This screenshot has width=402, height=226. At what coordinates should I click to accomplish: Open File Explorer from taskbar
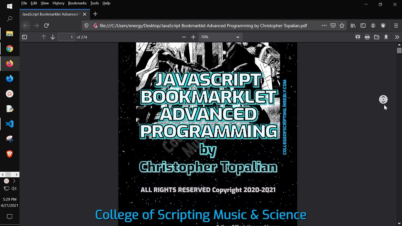tap(10, 34)
